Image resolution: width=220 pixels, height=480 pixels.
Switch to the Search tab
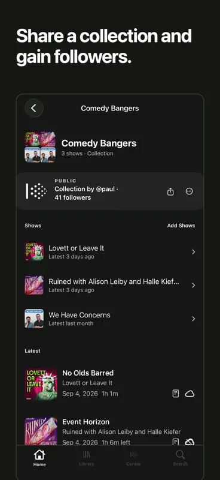tap(181, 458)
